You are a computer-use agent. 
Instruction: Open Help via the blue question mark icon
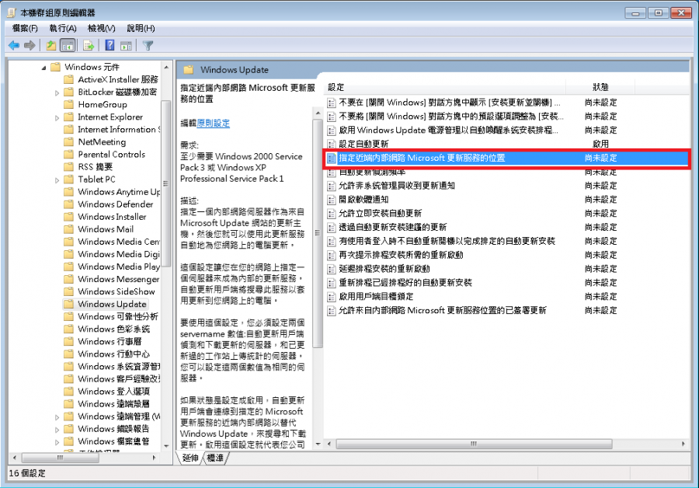pos(110,45)
